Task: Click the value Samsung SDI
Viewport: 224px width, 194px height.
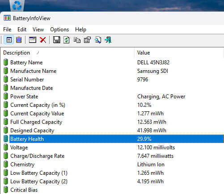Action: pos(152,71)
